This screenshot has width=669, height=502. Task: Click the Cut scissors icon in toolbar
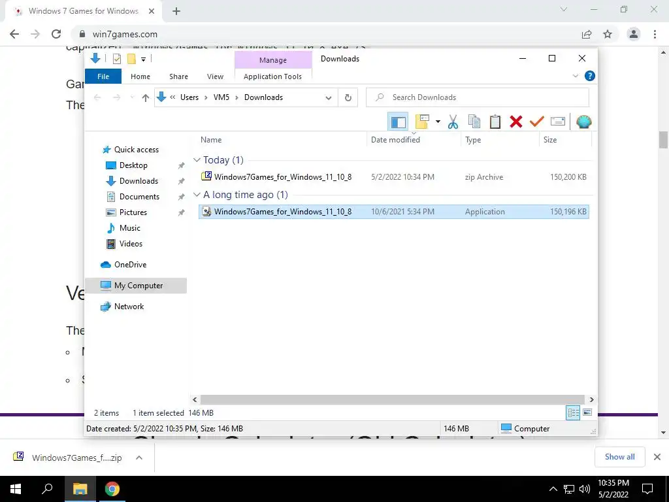tap(453, 122)
